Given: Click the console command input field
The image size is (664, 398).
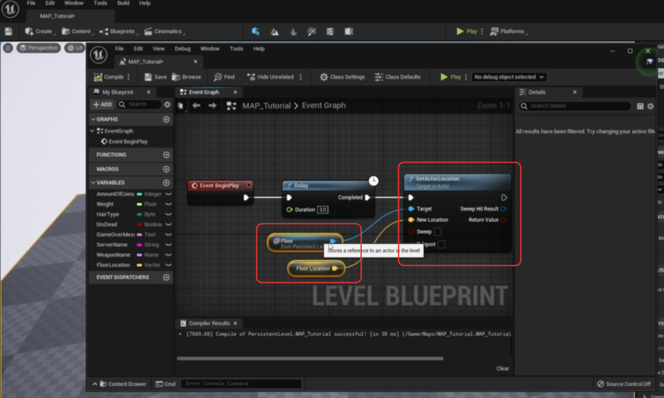Looking at the screenshot, I should pyautogui.click(x=241, y=384).
